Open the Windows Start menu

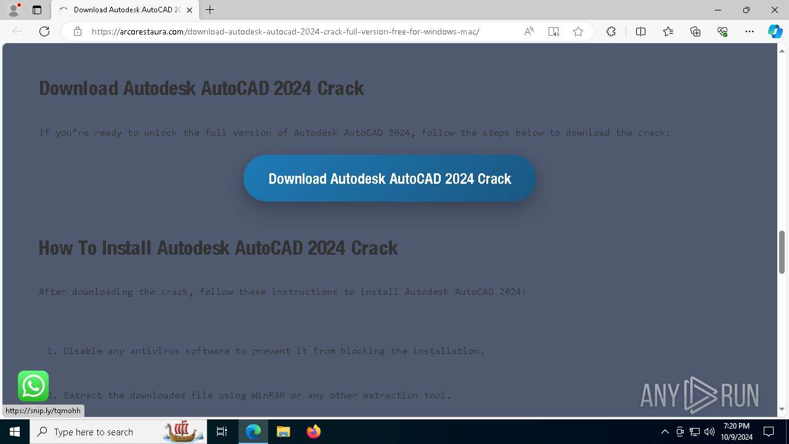15,432
